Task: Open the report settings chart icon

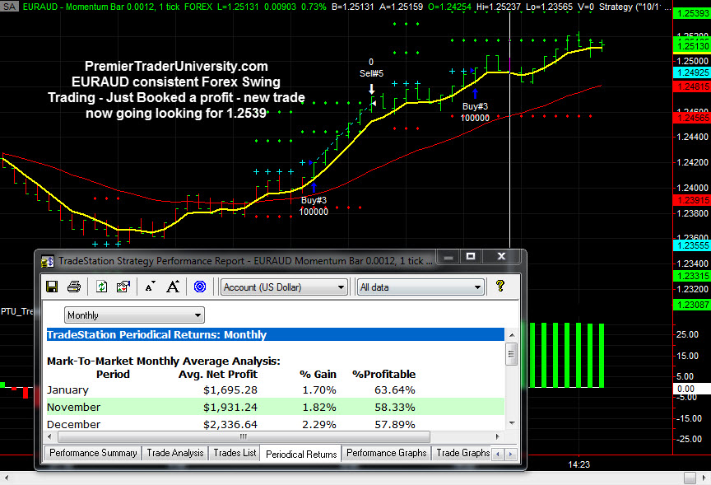Action: pyautogui.click(x=123, y=287)
